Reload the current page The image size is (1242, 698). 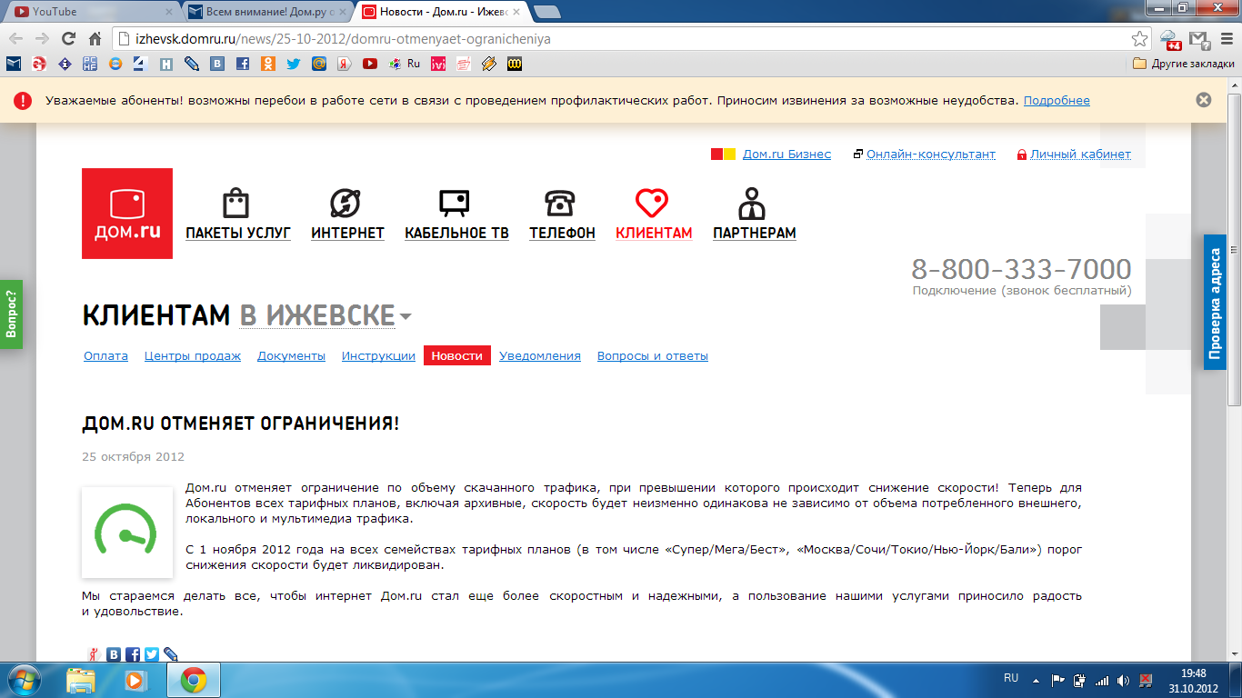(68, 39)
